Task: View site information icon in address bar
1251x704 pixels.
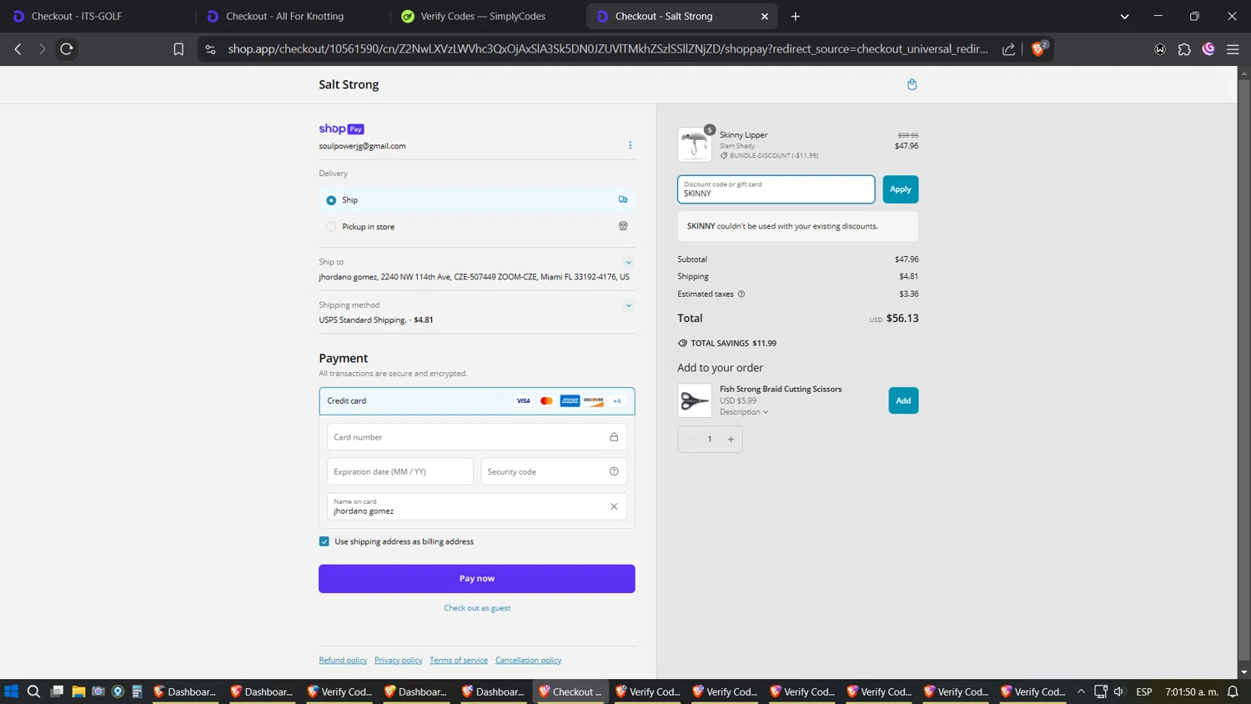Action: coord(210,49)
